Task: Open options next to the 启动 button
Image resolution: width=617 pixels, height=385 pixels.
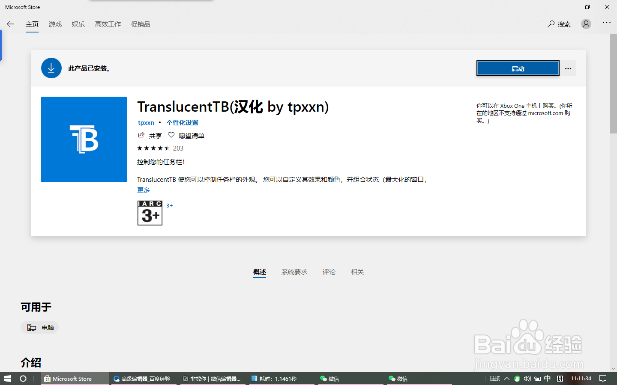Action: (x=568, y=68)
